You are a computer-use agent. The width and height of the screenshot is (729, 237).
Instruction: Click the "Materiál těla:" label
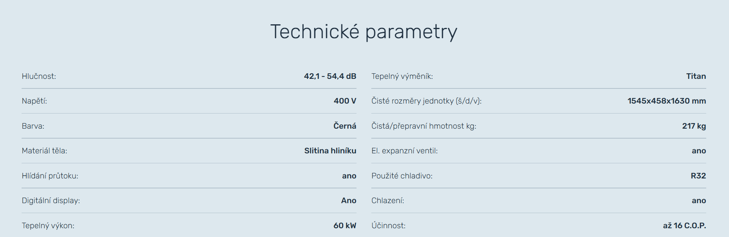(44, 151)
